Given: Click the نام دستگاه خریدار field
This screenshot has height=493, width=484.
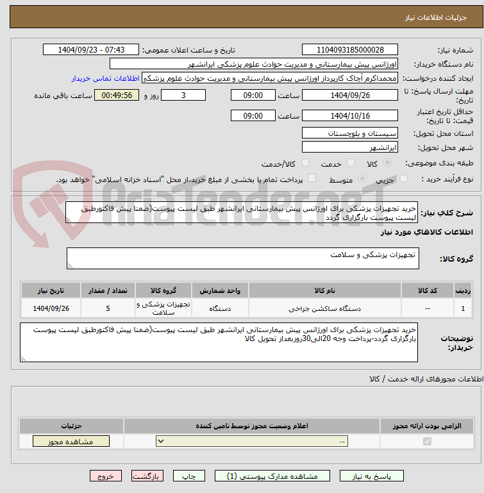Looking at the screenshot, I should [x=253, y=64].
